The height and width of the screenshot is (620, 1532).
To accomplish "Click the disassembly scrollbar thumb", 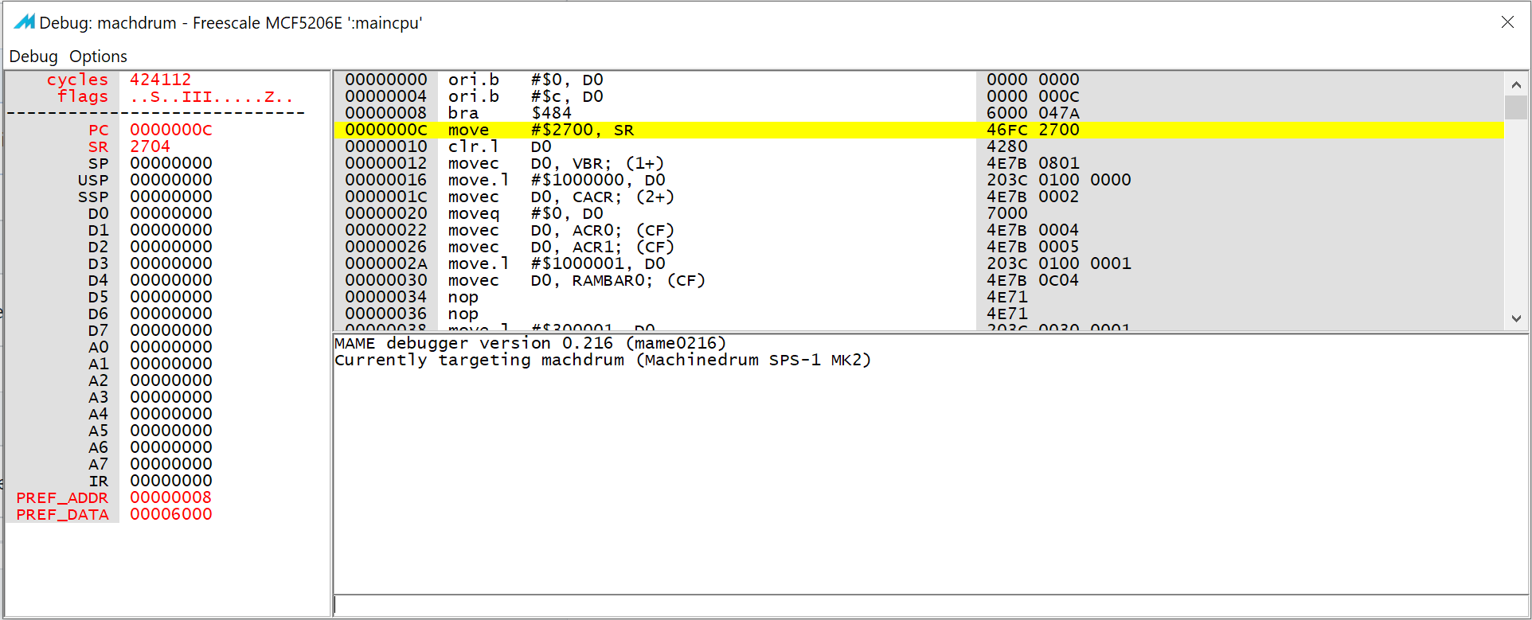I will [x=1516, y=107].
